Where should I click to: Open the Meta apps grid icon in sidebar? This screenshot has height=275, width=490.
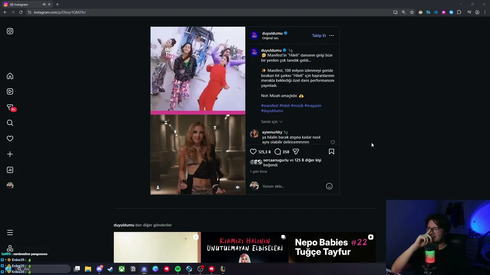10,249
